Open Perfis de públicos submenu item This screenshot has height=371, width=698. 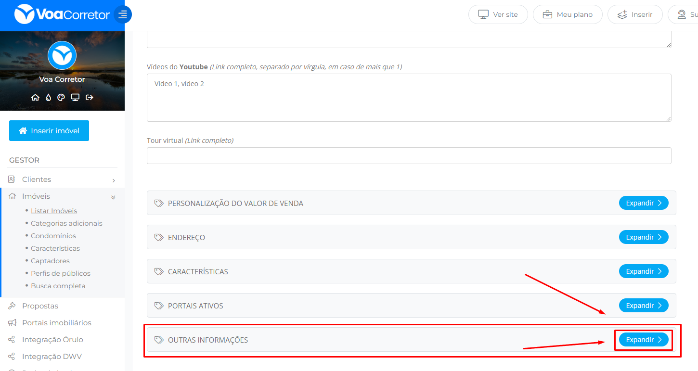click(x=61, y=273)
